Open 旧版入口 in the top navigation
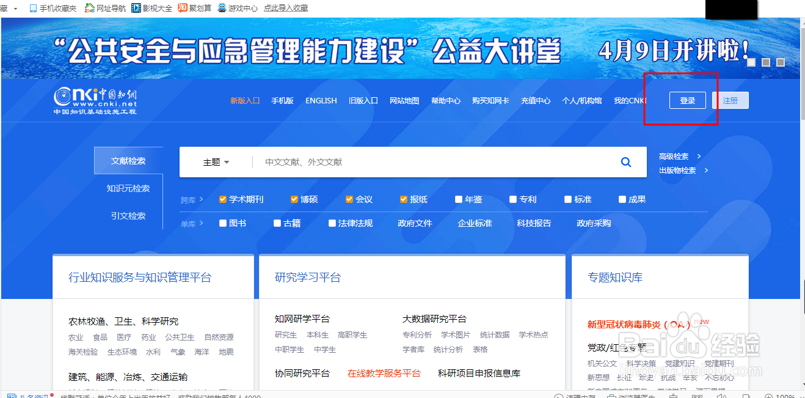805x398 pixels. pos(363,101)
